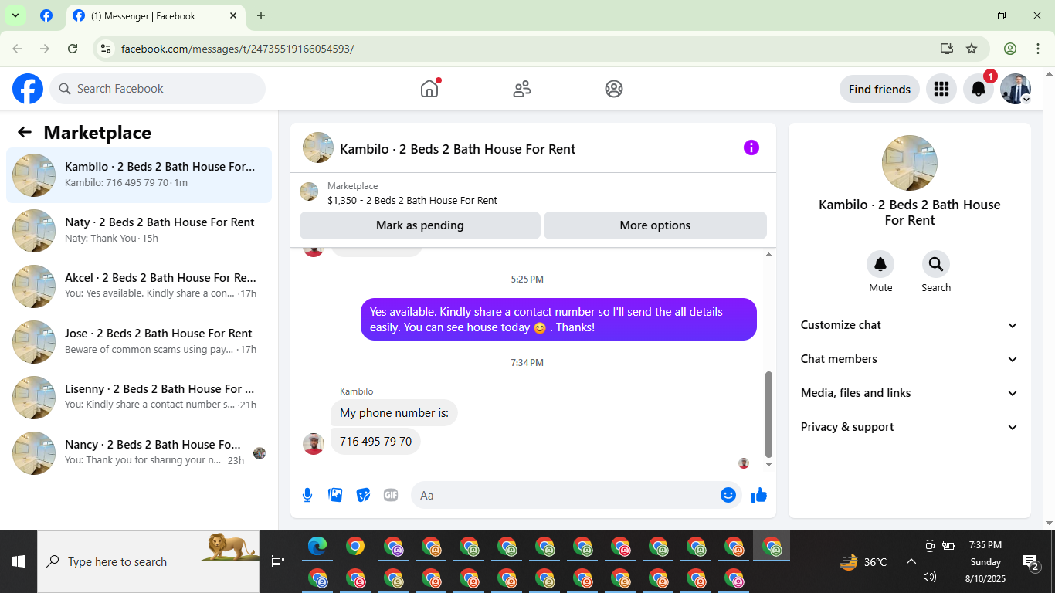Open the Jose conversation
The image size is (1055, 593).
click(x=139, y=342)
